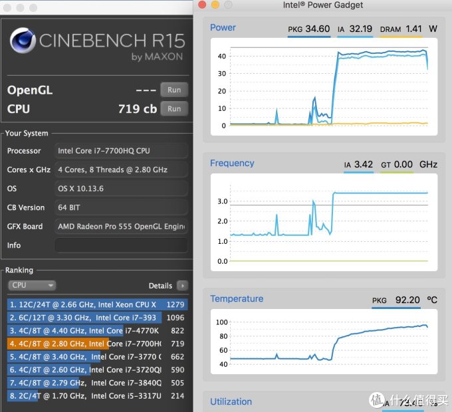Click the Cinebench R15 logo icon
The image size is (452, 412).
pyautogui.click(x=24, y=43)
